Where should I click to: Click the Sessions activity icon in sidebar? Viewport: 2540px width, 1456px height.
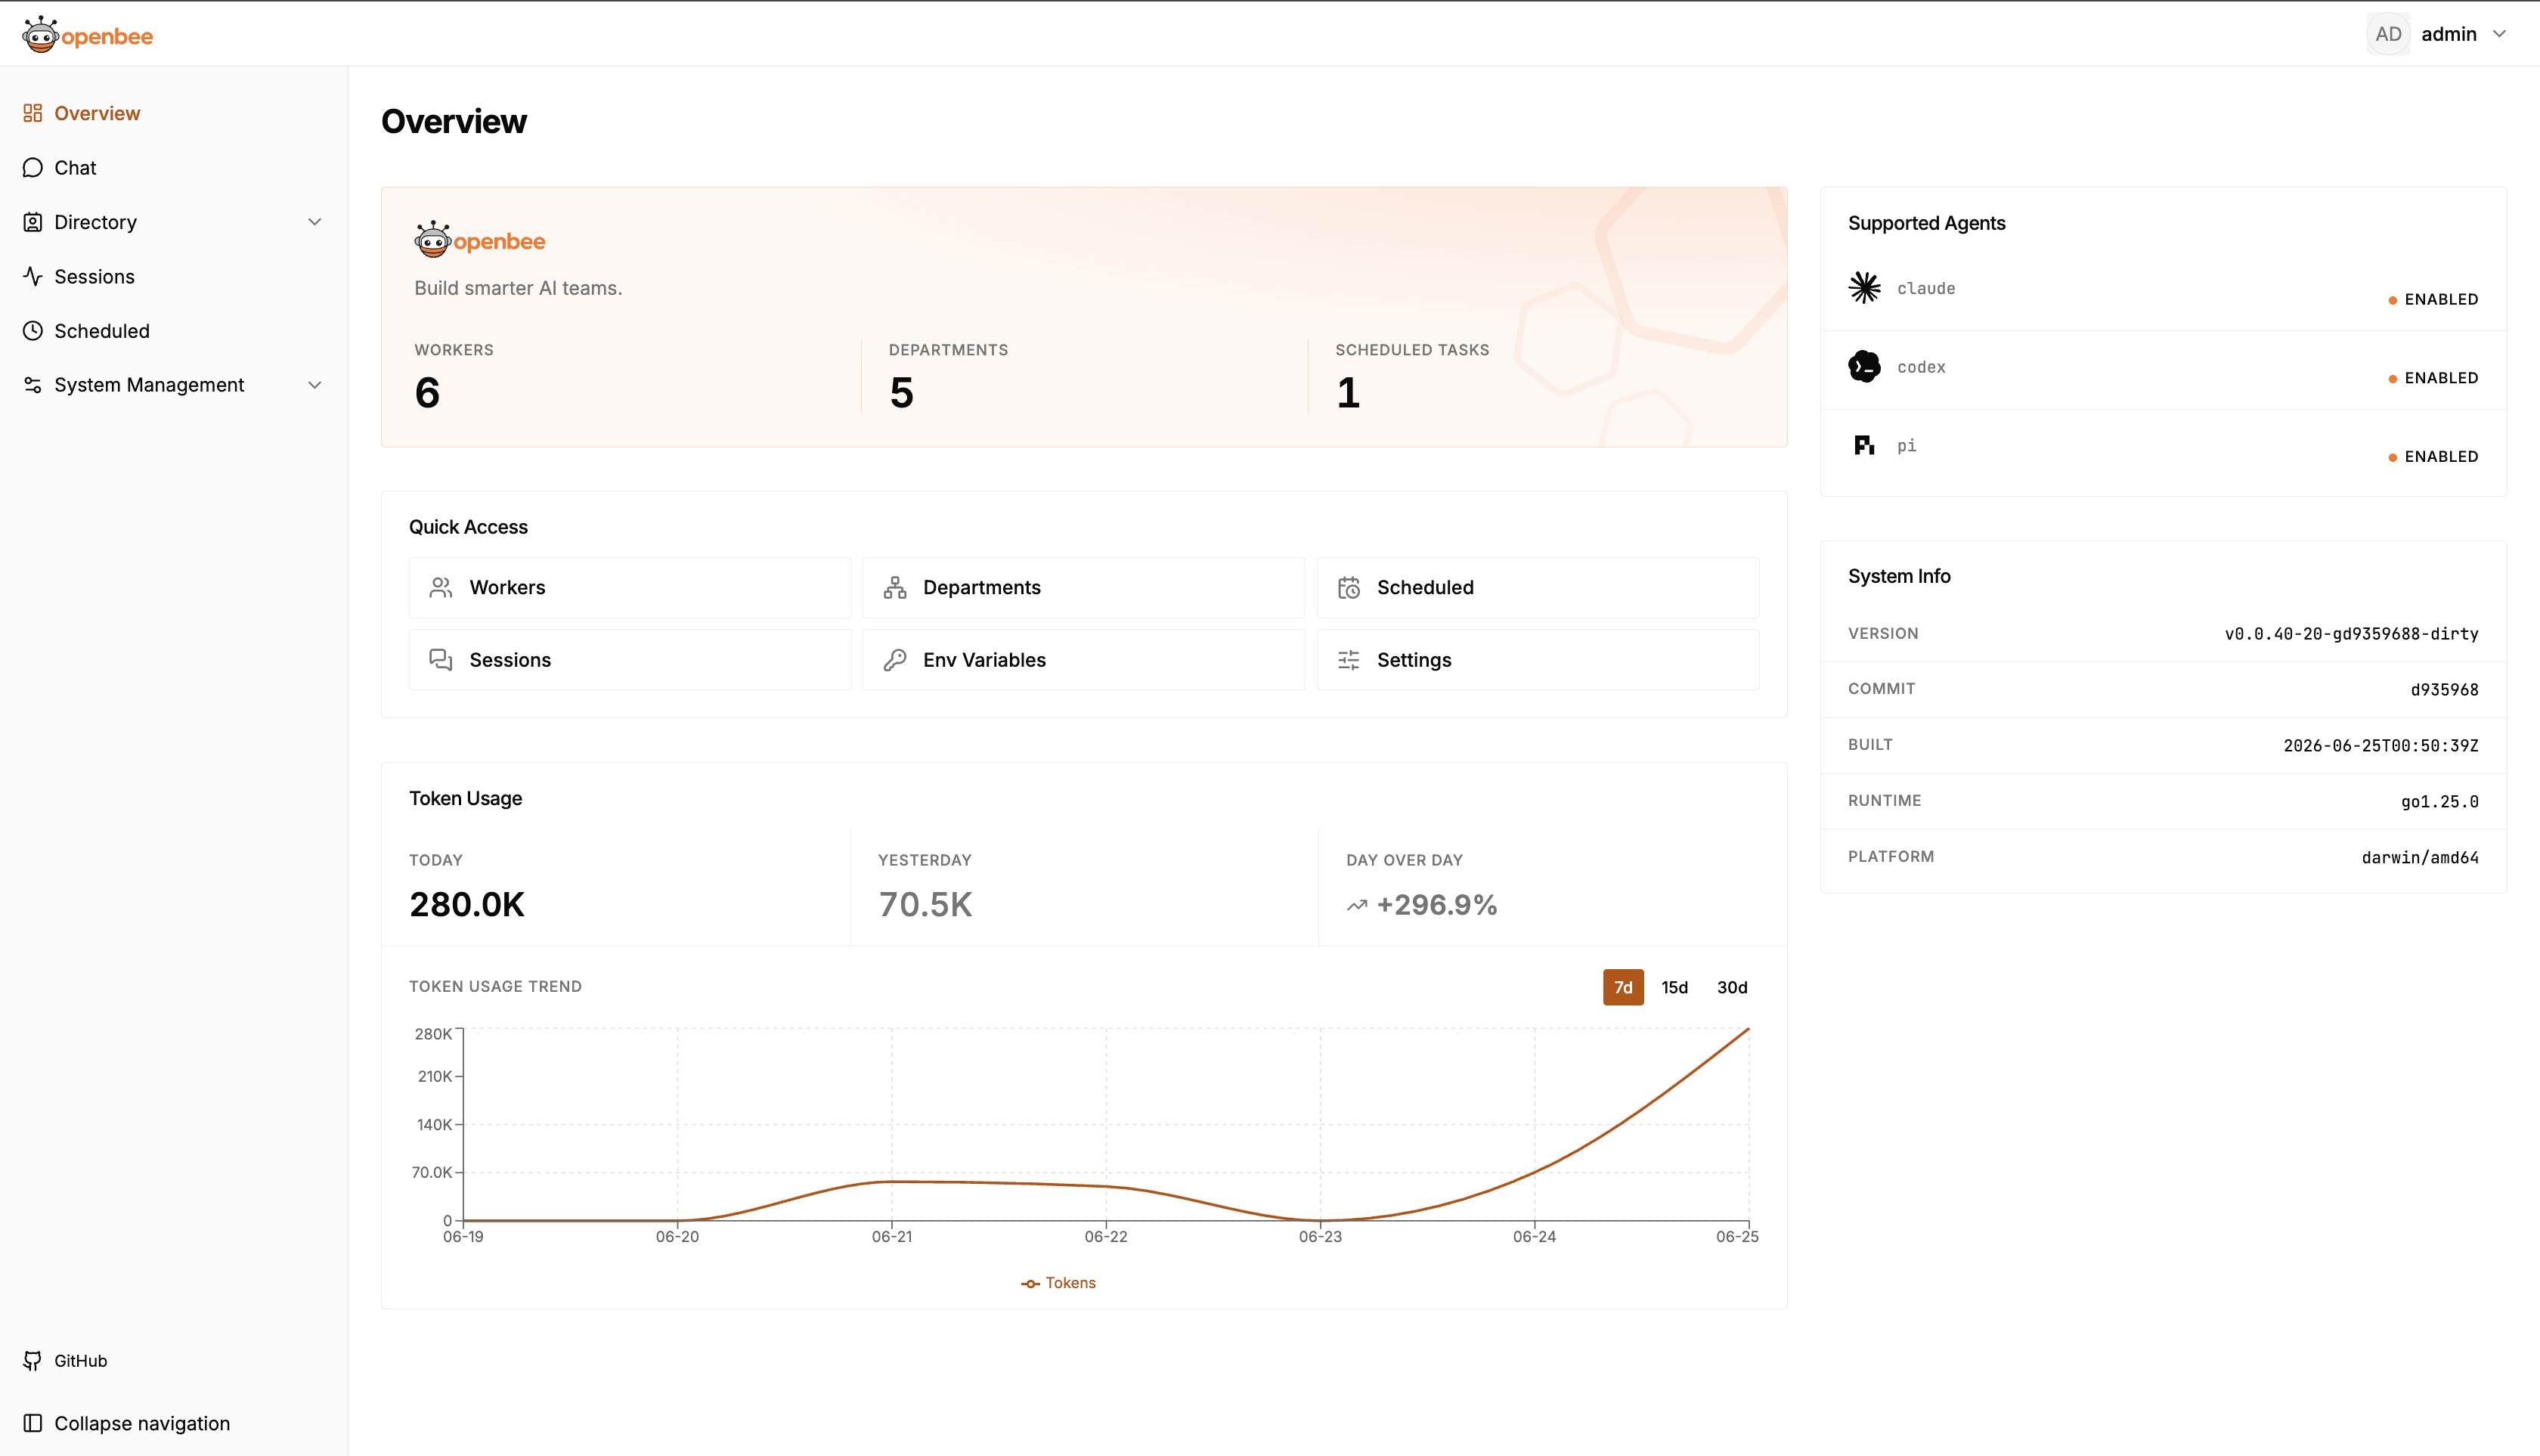pos(33,276)
